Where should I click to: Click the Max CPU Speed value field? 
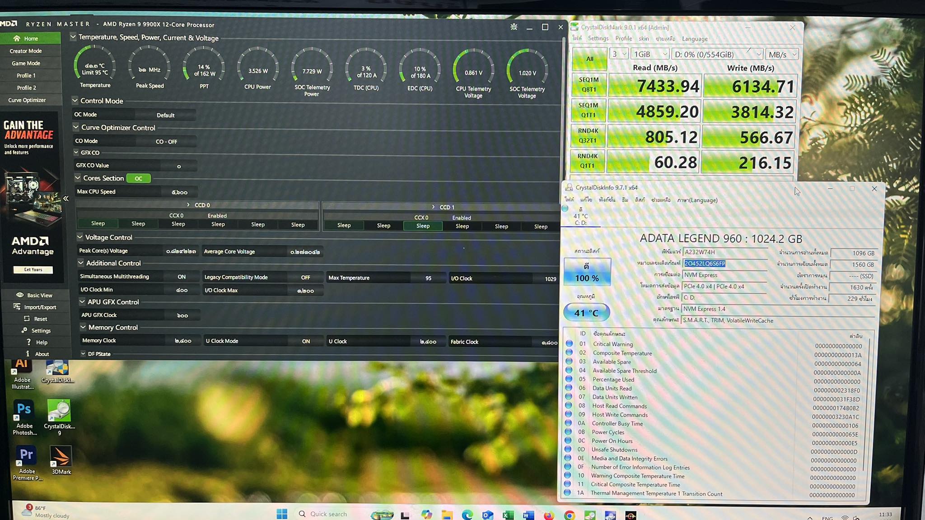click(x=179, y=192)
